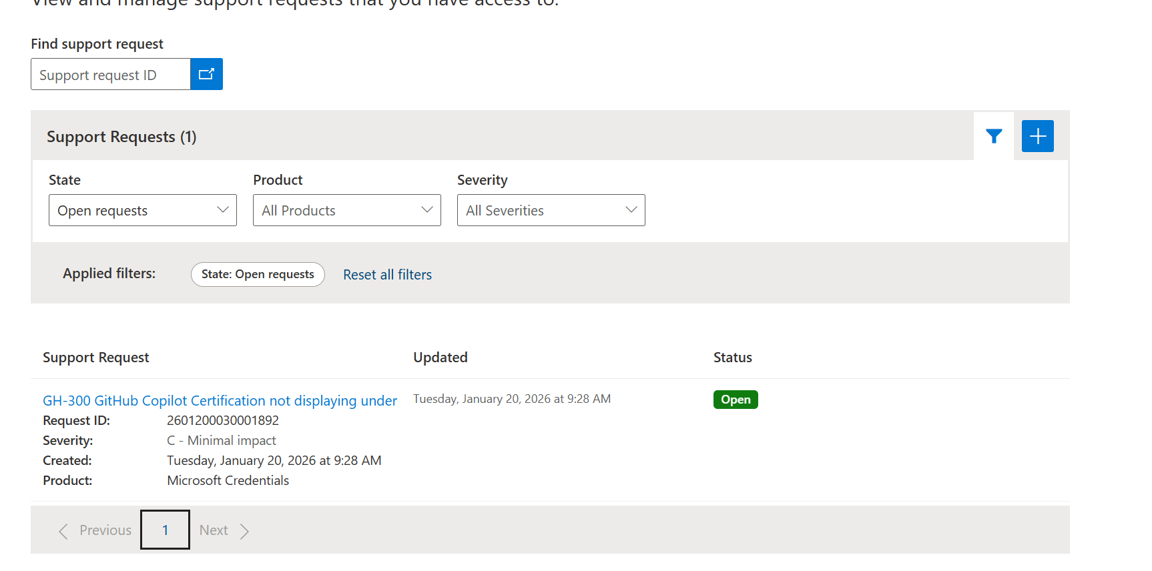Click the Find support request label
The image size is (1152, 571).
coord(97,44)
